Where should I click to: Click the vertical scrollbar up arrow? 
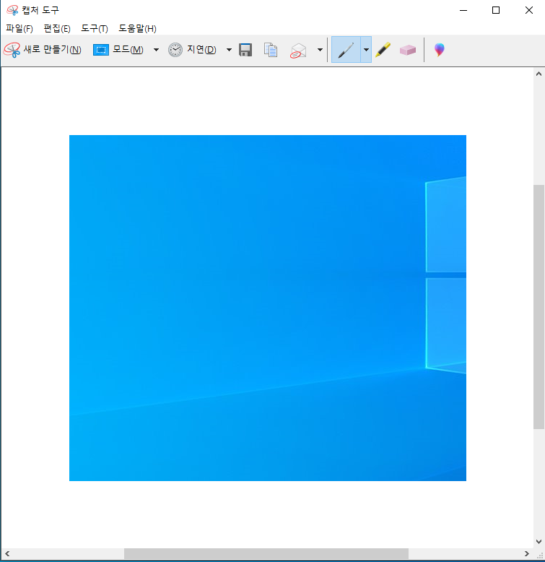539,74
